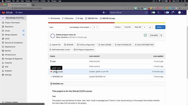Expand the Web IDE options arrow
The width and height of the screenshot is (188, 105).
(145, 27)
